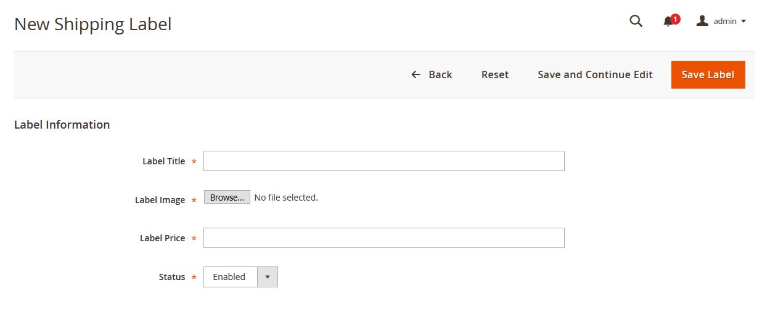The width and height of the screenshot is (770, 312).
Task: Open the Status dropdown showing Enabled
Action: click(230, 277)
